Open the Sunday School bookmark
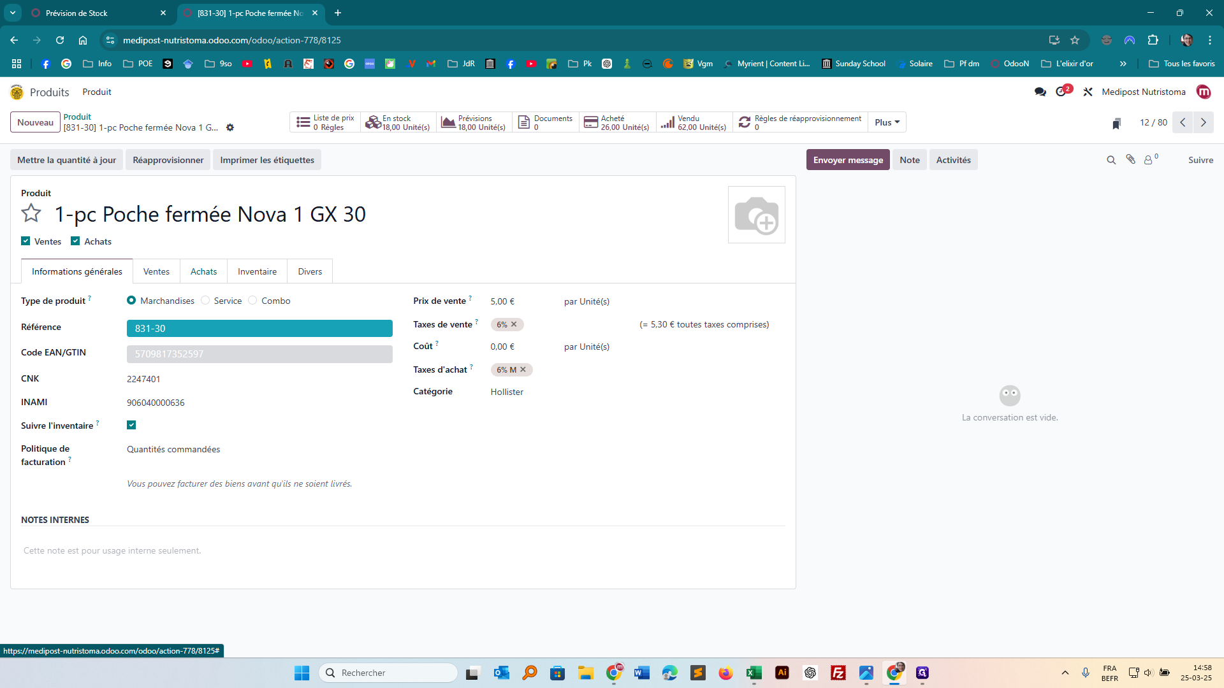 [853, 64]
